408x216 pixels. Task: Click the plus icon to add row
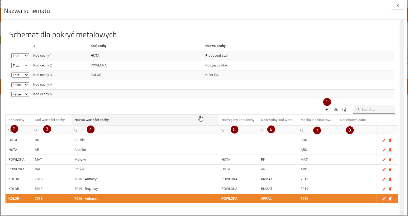point(327,110)
